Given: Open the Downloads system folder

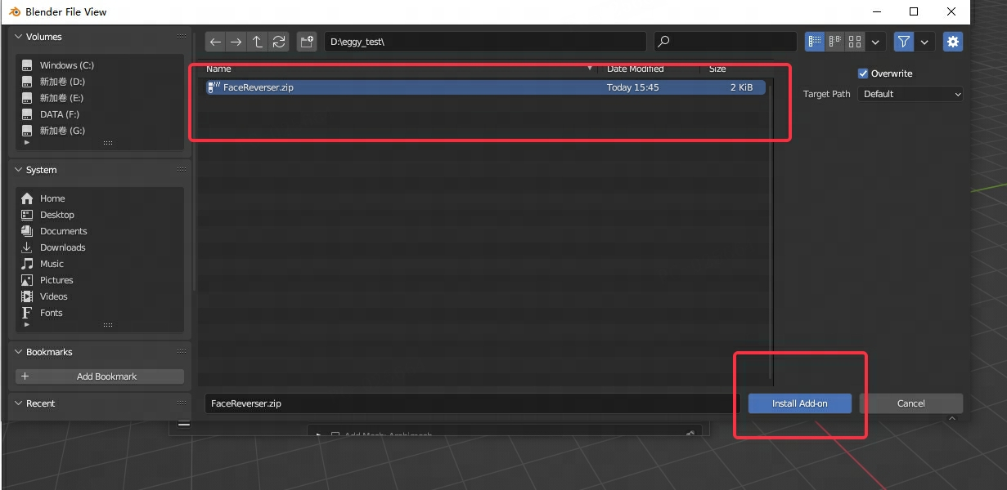Looking at the screenshot, I should pos(62,247).
